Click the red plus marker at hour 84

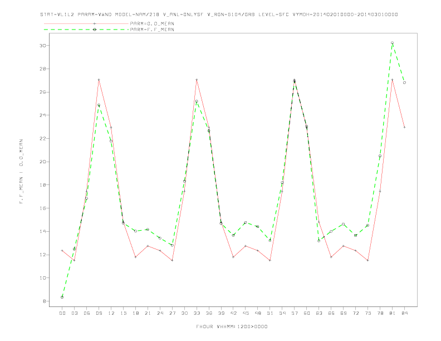pos(404,127)
